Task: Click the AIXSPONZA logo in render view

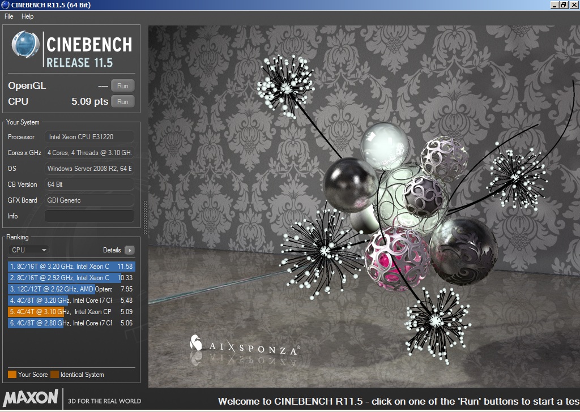Action: (244, 346)
